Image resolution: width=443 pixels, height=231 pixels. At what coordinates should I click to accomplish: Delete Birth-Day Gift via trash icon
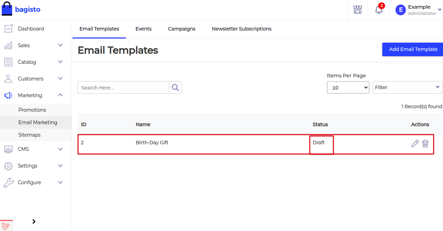click(x=425, y=143)
